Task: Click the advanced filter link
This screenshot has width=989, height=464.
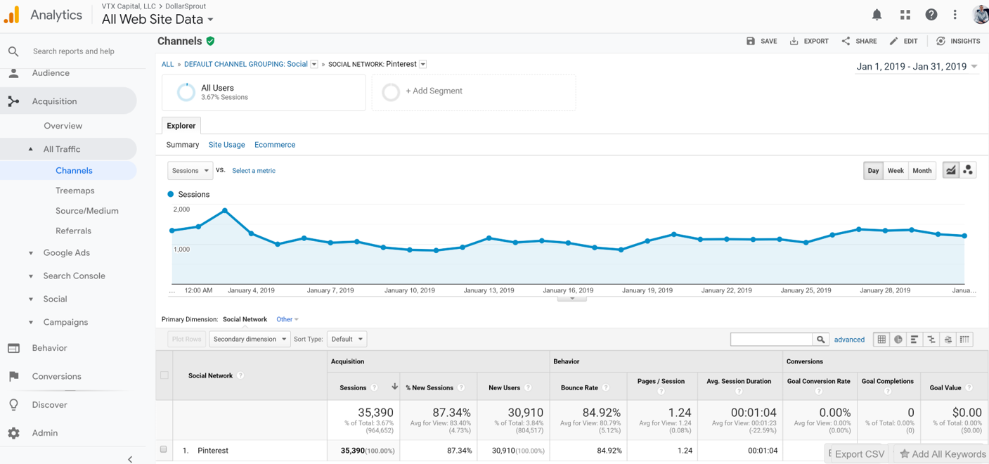Action: tap(849, 340)
